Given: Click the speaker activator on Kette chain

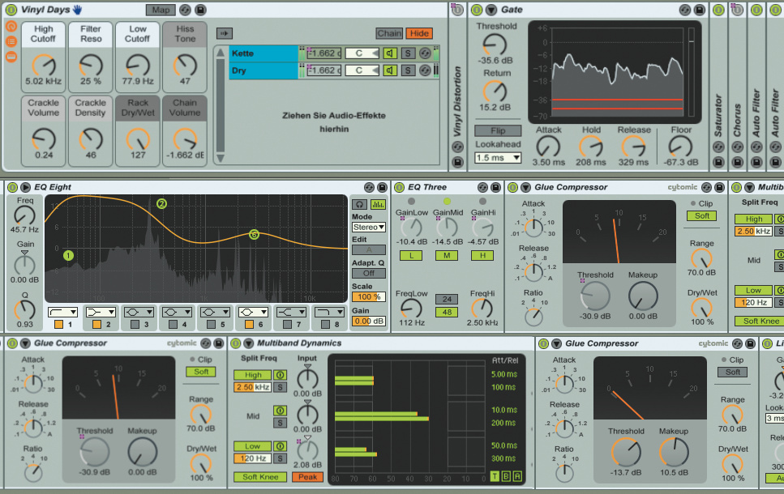Looking at the screenshot, I should tap(390, 53).
